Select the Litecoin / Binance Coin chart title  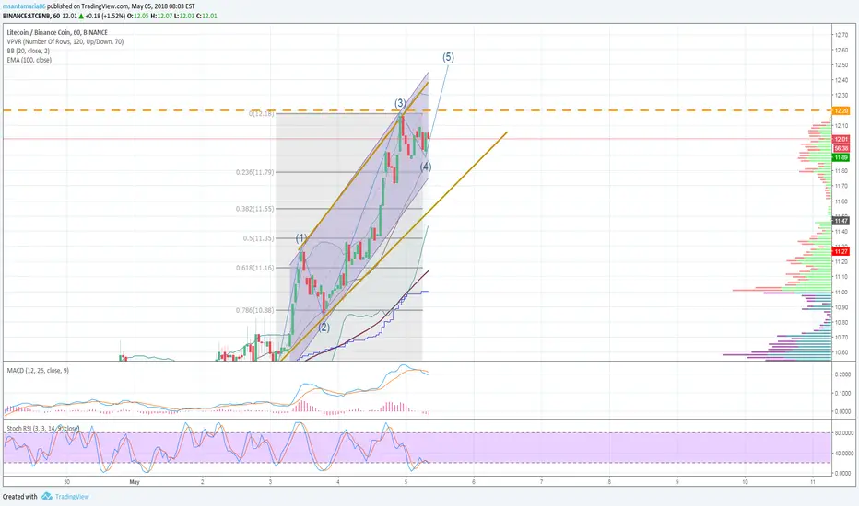coord(57,32)
